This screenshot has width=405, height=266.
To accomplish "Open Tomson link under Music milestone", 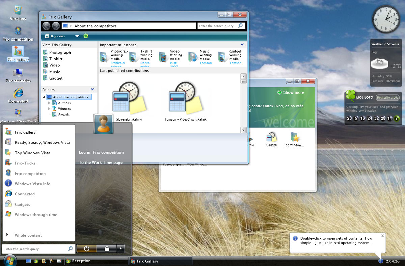I will click(x=206, y=63).
